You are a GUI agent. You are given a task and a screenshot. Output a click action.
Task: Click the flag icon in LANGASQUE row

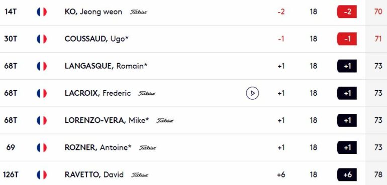[x=42, y=66]
